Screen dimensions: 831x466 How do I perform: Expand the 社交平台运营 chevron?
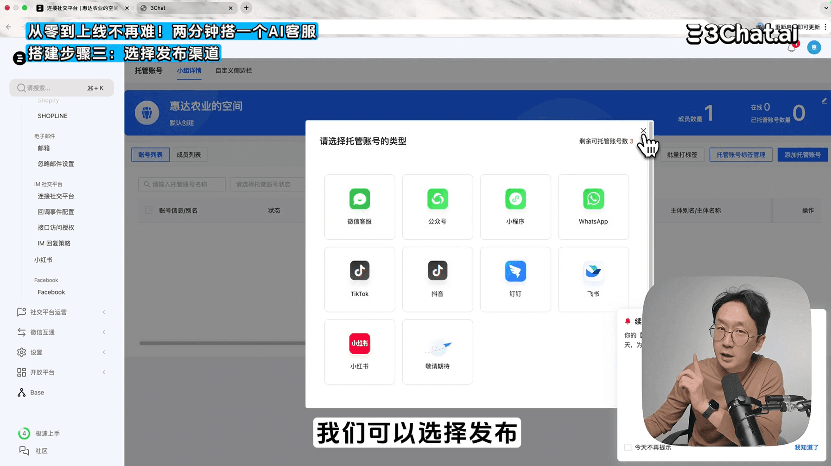[x=104, y=312]
